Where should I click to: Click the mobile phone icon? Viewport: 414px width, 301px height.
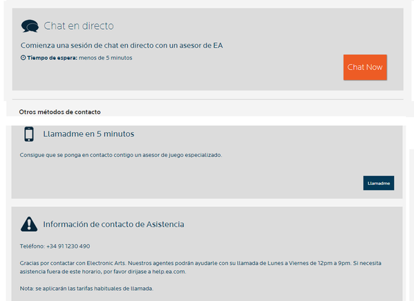29,134
